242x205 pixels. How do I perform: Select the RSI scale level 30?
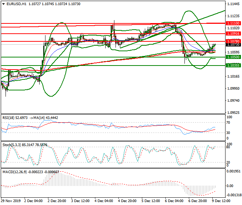228,133
